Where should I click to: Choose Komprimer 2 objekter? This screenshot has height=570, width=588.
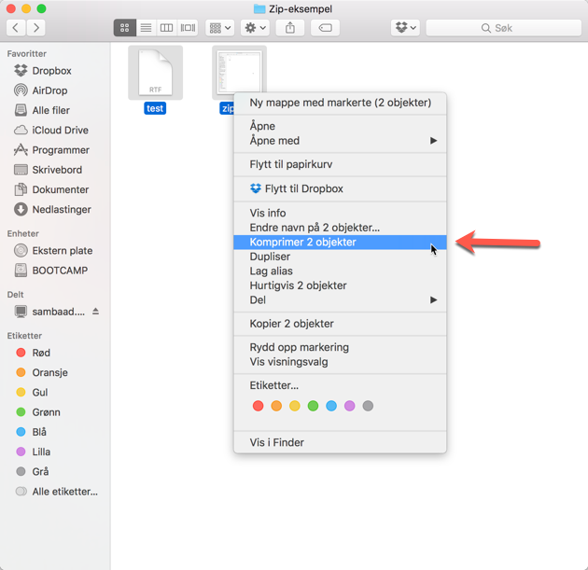(340, 243)
